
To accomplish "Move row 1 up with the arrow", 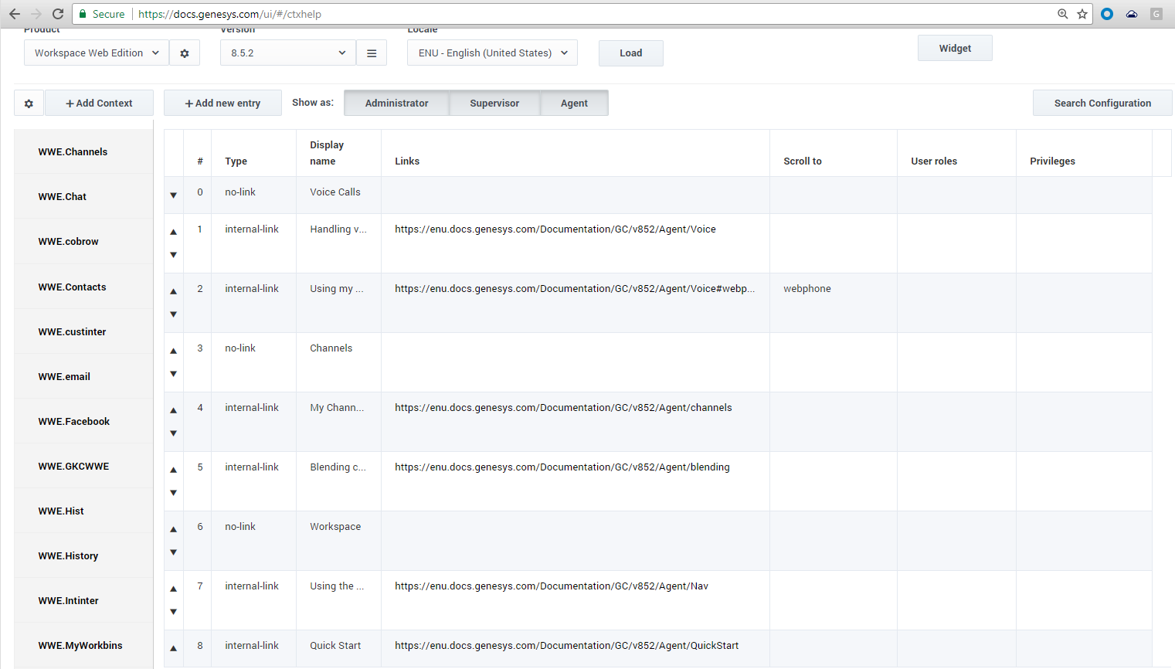I will tap(174, 232).
